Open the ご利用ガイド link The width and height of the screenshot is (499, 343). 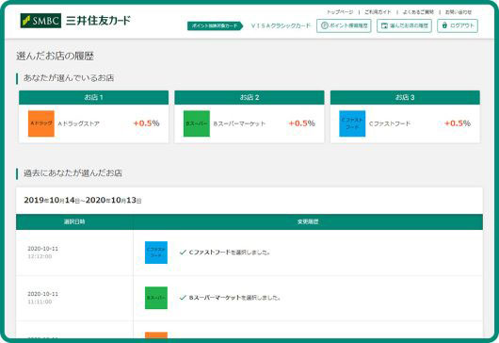378,12
